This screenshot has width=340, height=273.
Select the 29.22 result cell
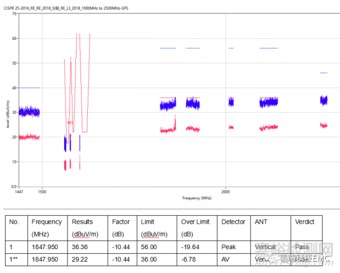click(x=79, y=259)
